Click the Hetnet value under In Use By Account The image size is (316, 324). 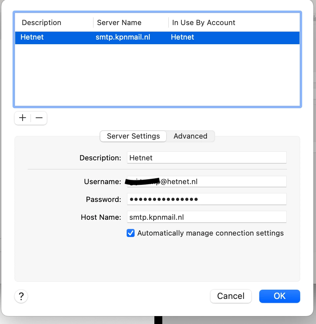(182, 37)
